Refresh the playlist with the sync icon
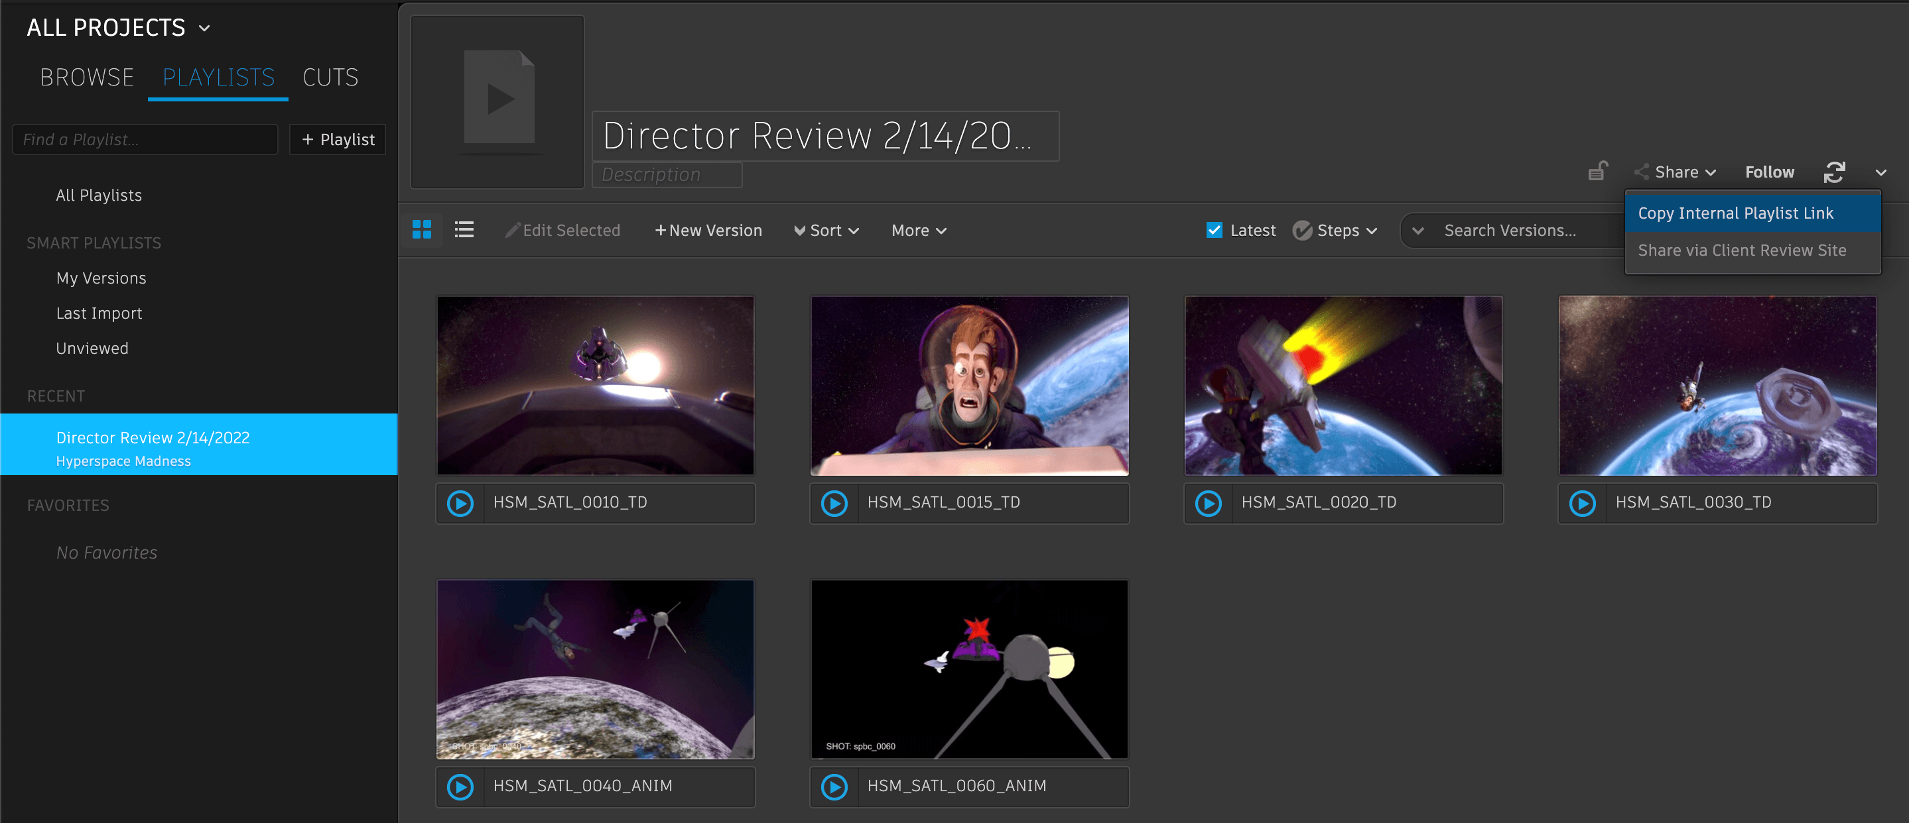Screen dimensions: 1909x823 click(x=1835, y=172)
